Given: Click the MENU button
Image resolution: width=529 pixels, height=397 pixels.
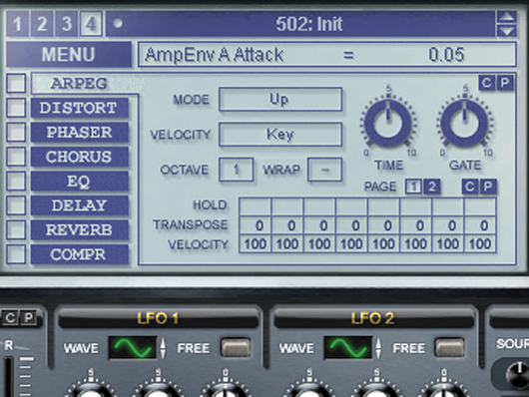Looking at the screenshot, I should point(69,54).
